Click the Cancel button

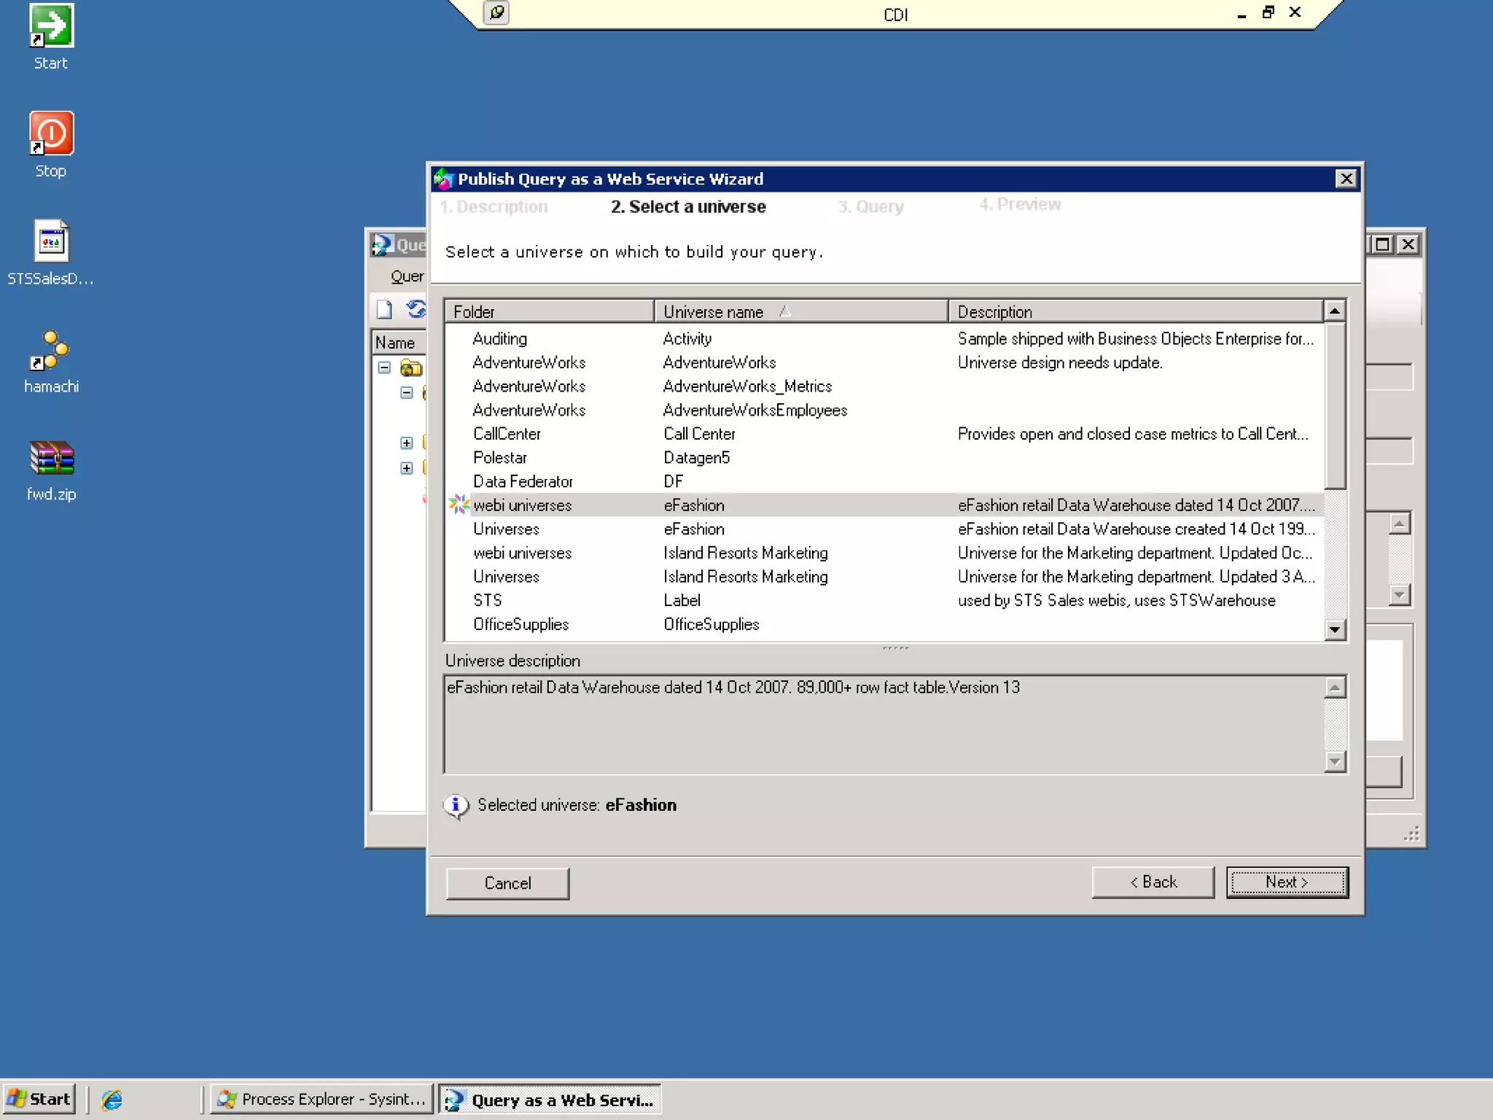coord(507,883)
